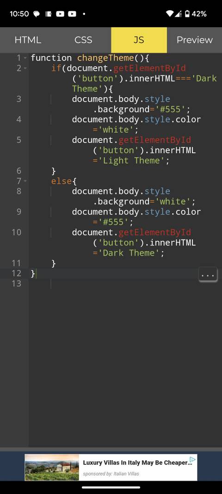Tap the clock showing 10:50
This screenshot has height=494, width=222.
tap(19, 14)
